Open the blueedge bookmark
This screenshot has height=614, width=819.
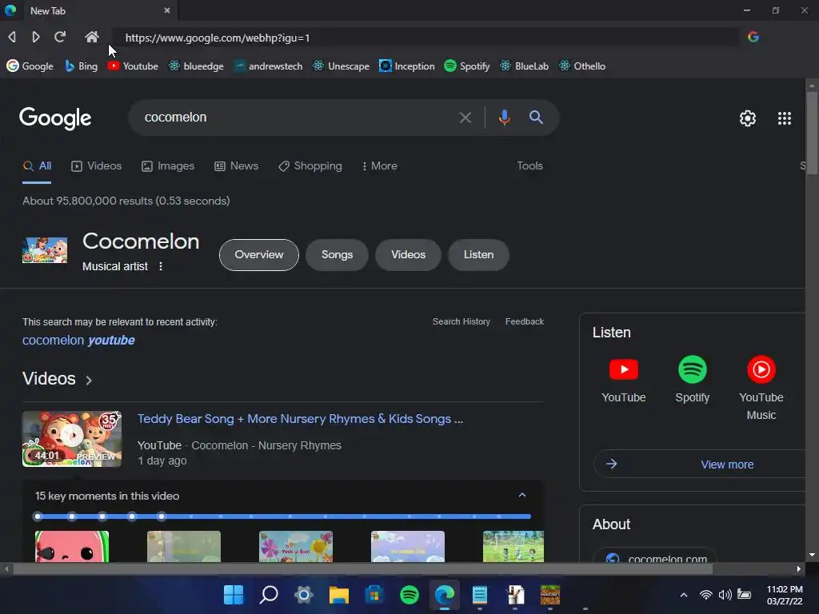pyautogui.click(x=196, y=66)
